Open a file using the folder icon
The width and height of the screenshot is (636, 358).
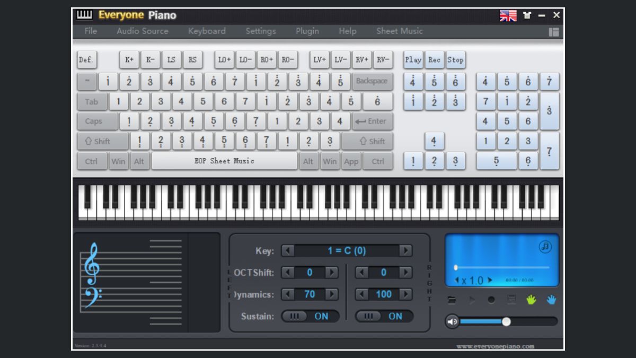pos(452,300)
